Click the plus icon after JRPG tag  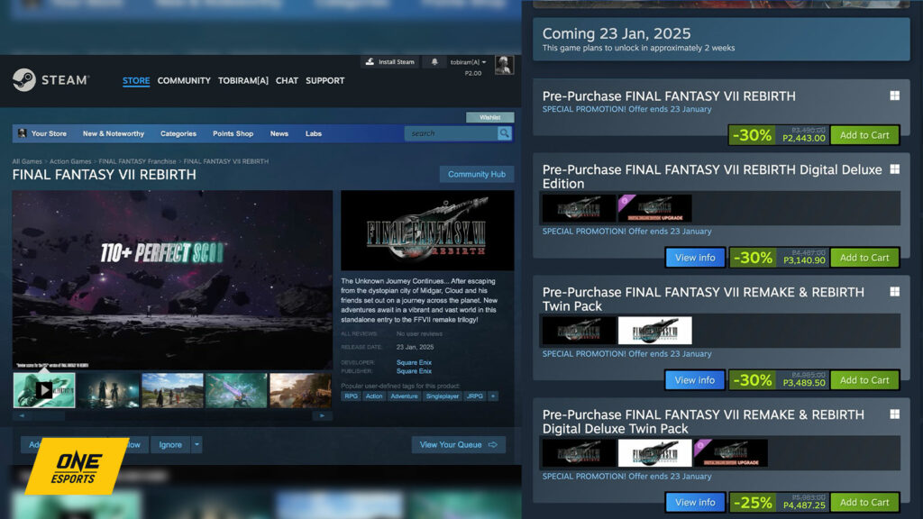coord(493,396)
